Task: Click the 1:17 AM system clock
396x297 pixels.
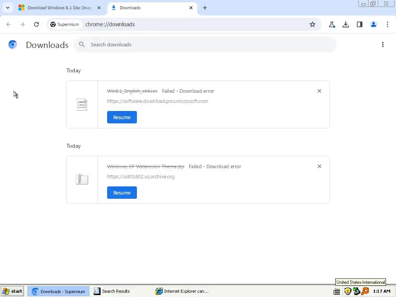Action: [x=382, y=291]
